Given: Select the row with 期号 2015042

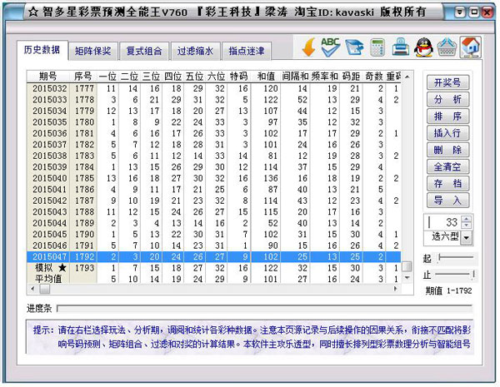Looking at the screenshot, I should 213,201.
